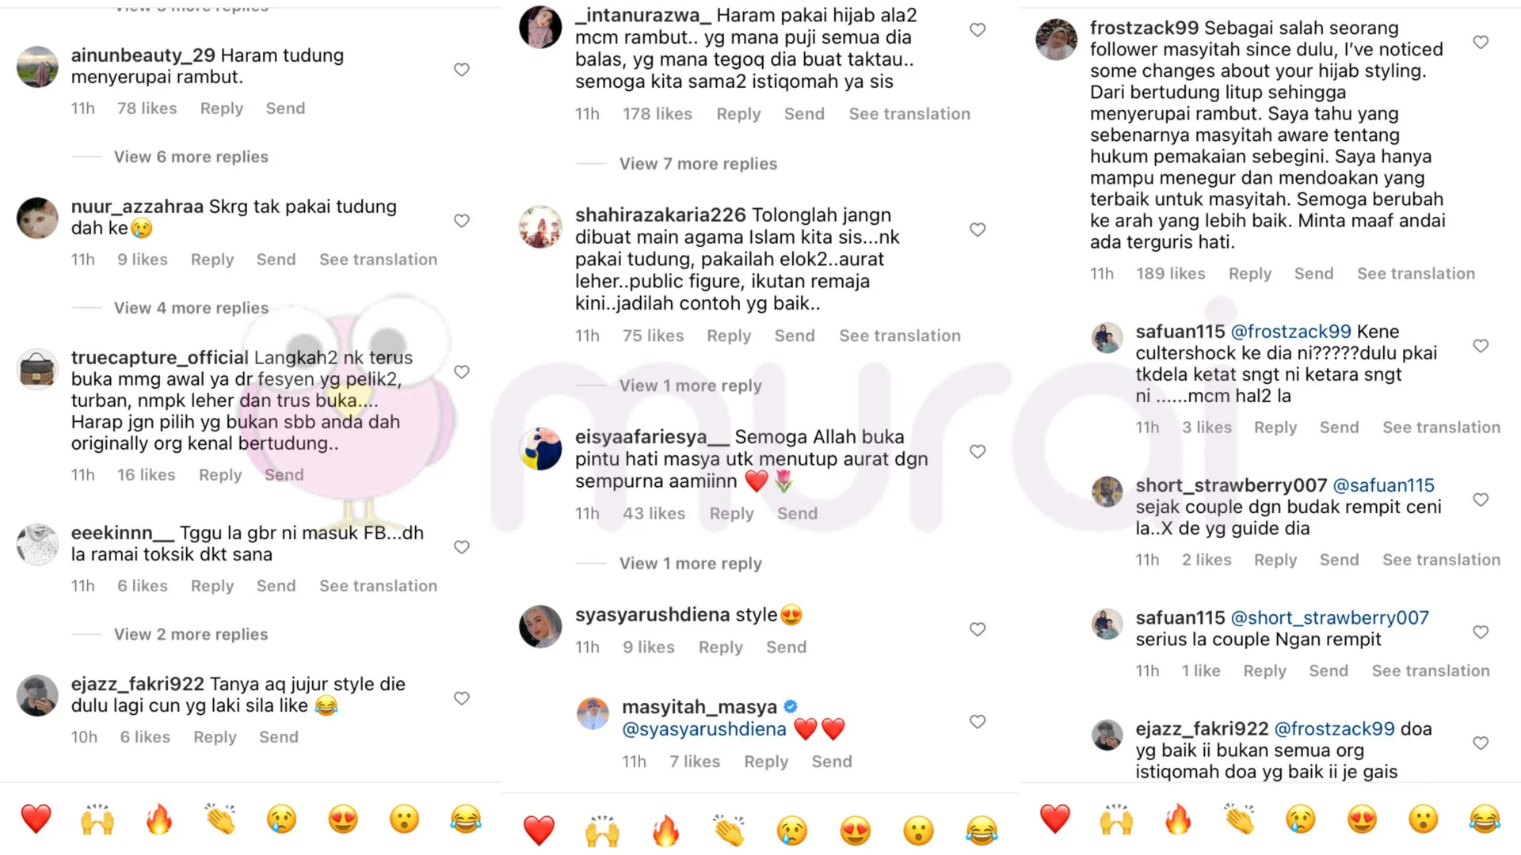Tap the fire emoji in left panel
This screenshot has width=1521, height=855.
point(159,819)
